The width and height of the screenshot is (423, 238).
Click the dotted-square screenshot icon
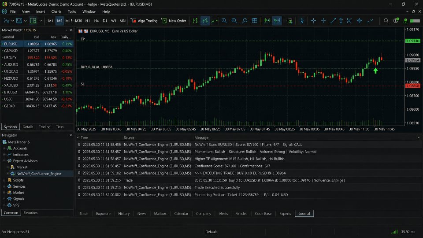pyautogui.click(x=289, y=21)
